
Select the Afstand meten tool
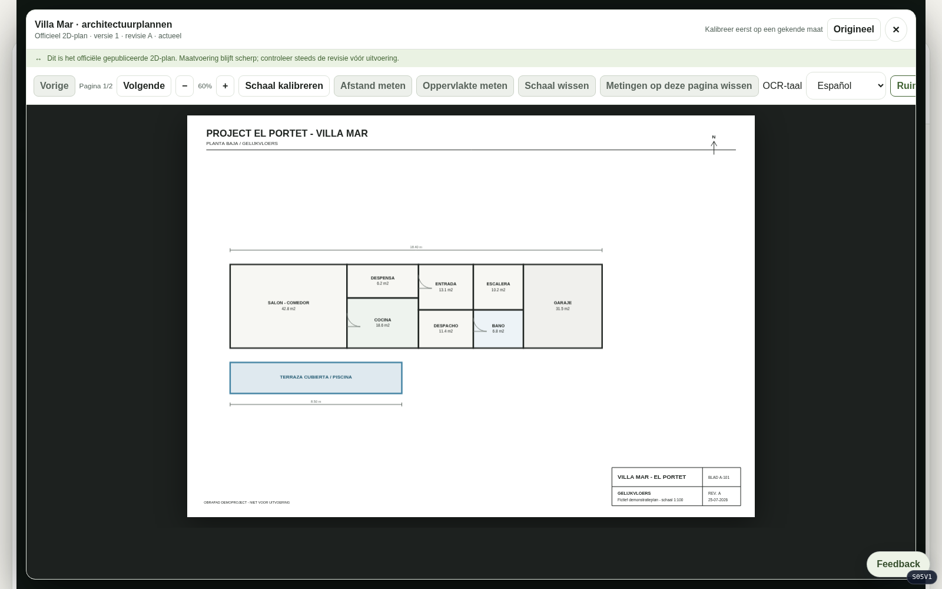tap(373, 86)
